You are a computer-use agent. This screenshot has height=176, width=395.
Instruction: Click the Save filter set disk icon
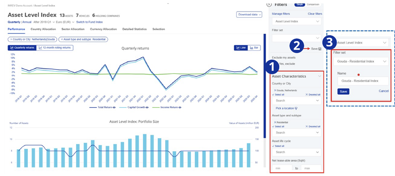tap(320, 49)
